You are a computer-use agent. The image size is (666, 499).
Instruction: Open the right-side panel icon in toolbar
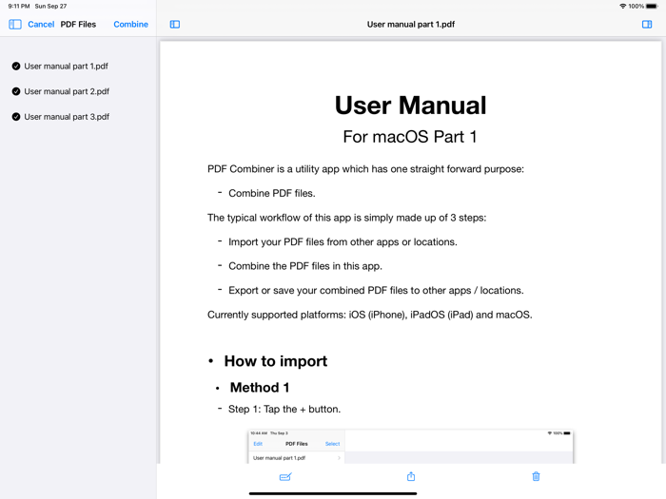[647, 24]
